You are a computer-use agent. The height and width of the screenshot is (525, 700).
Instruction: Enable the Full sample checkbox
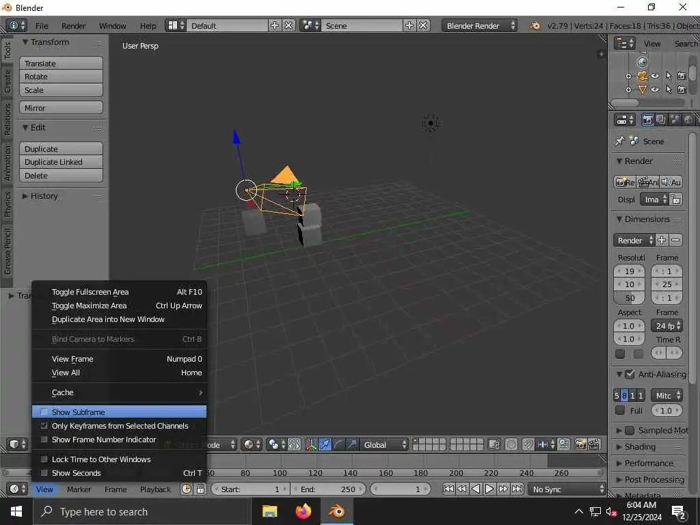619,410
